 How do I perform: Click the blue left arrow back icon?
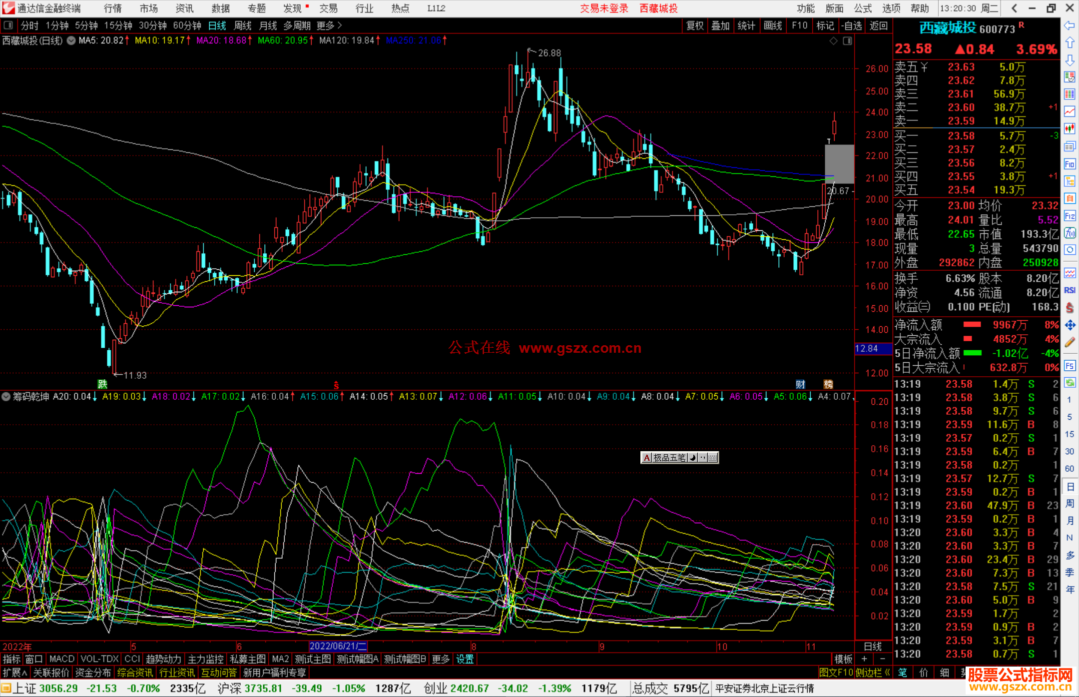[1070, 25]
